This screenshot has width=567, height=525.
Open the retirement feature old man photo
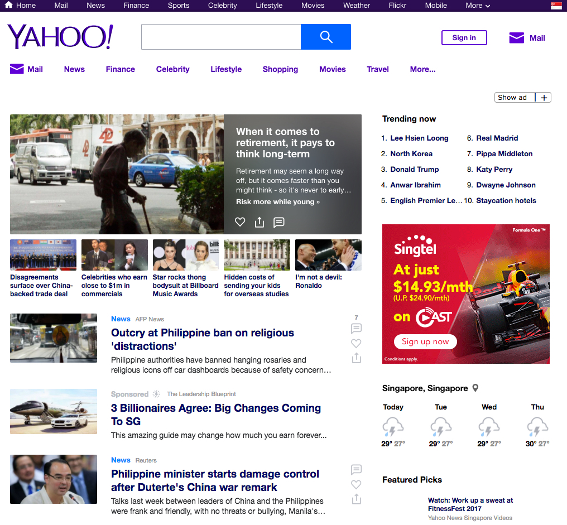(117, 174)
